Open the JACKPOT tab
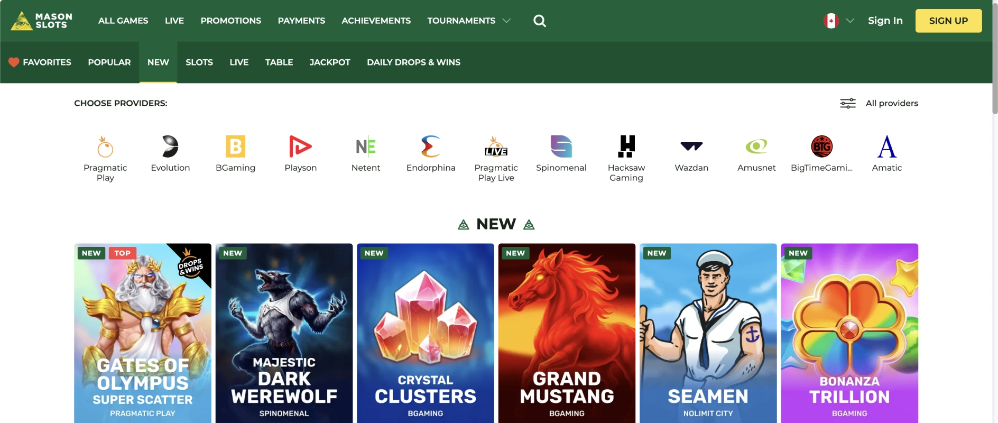998x423 pixels. pos(330,62)
